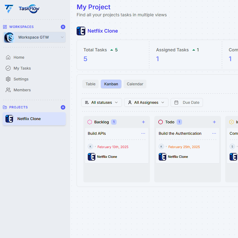The width and height of the screenshot is (238, 238).
Task: Click the Settings gear icon
Action: pos(8,79)
